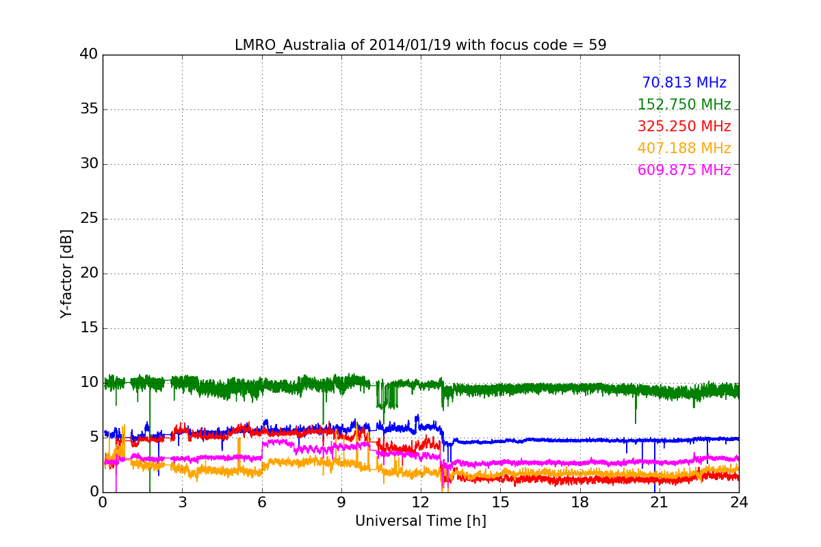Screen dimensions: 821x547
Task: Click the x-axis tick label 24
Action: [739, 502]
